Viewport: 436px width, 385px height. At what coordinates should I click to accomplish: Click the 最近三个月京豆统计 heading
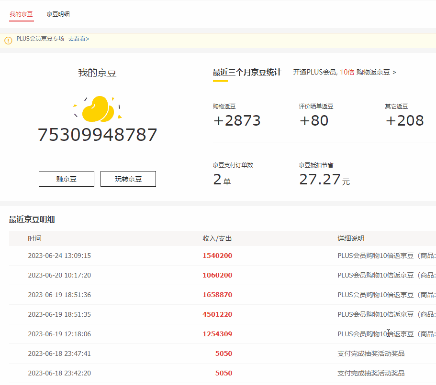[x=247, y=72]
